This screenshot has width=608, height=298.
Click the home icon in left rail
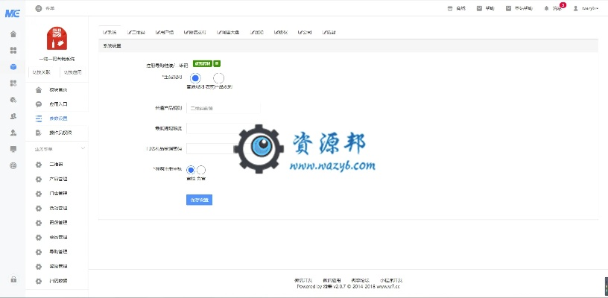click(x=13, y=34)
